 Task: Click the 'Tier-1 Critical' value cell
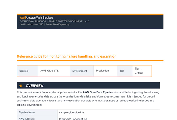142,71
